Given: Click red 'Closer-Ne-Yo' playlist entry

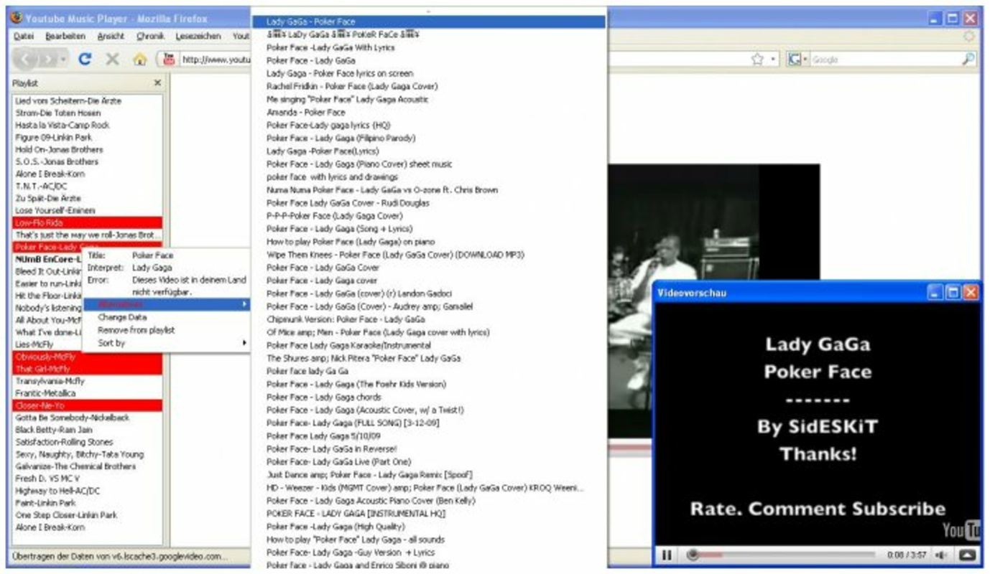Looking at the screenshot, I should [88, 405].
